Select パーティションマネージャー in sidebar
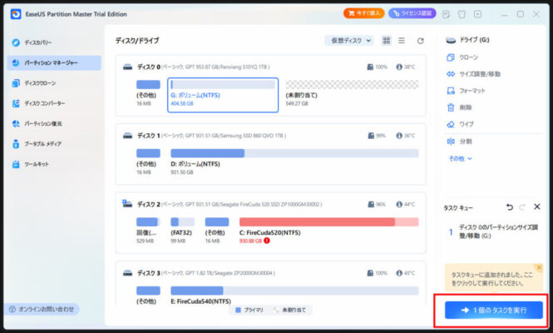This screenshot has width=553, height=333. tap(54, 63)
